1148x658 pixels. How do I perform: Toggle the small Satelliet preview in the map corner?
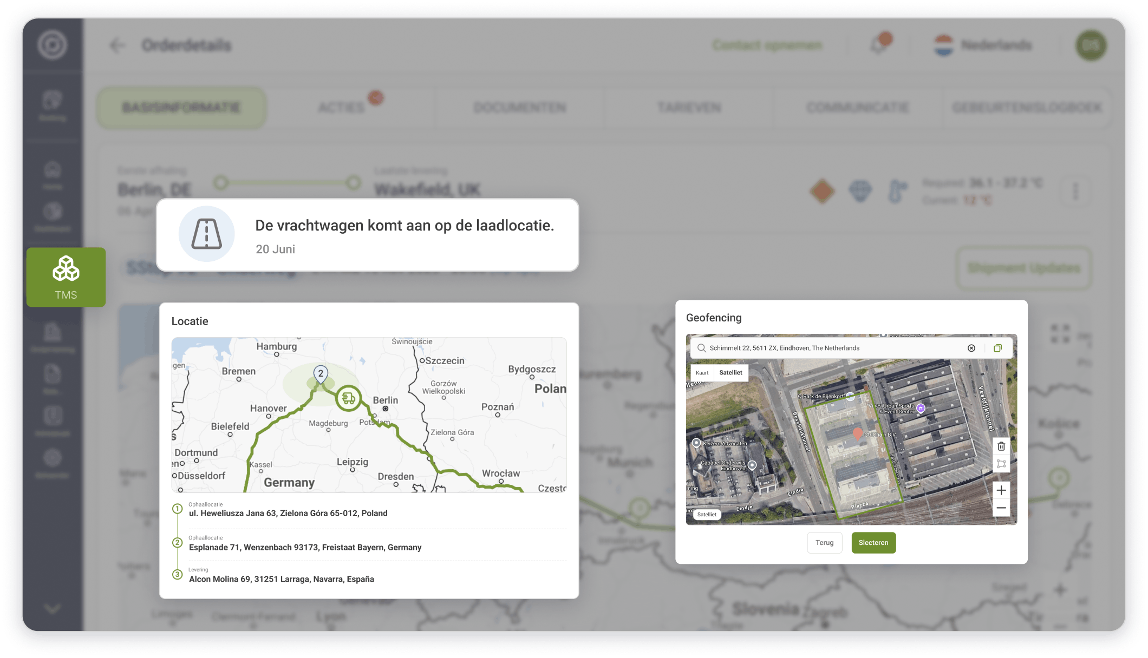point(708,514)
